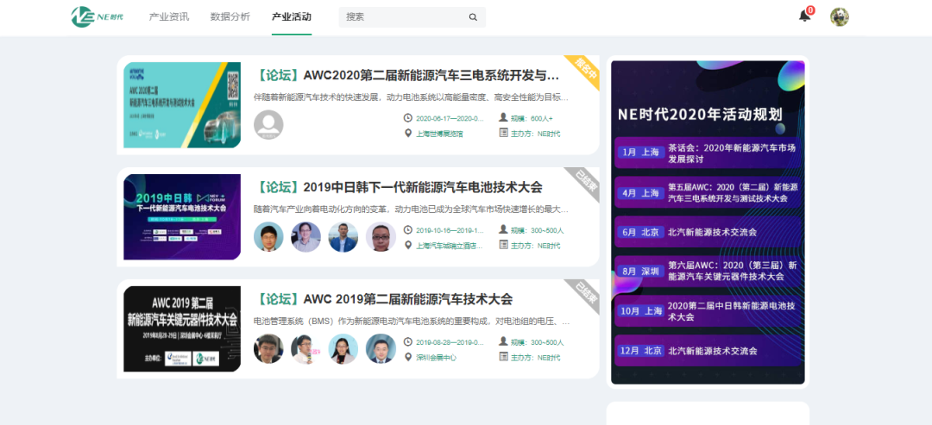Viewport: 932px width, 425px height.
Task: Open the 产业资讯 menu item
Action: click(169, 16)
